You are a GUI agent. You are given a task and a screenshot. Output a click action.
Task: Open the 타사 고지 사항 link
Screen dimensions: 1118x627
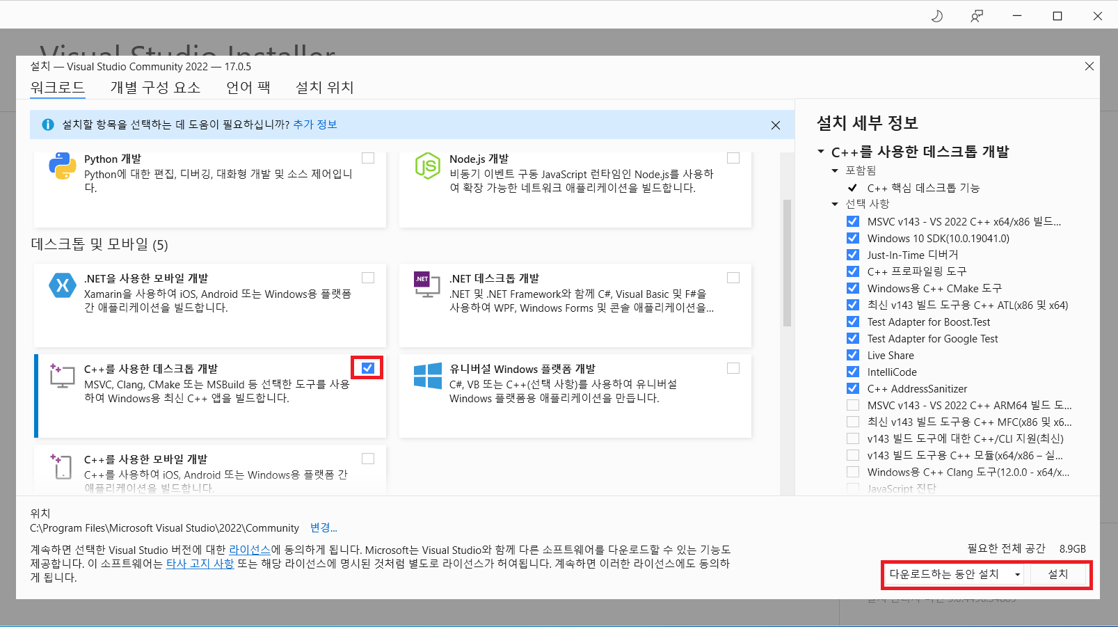pyautogui.click(x=200, y=564)
